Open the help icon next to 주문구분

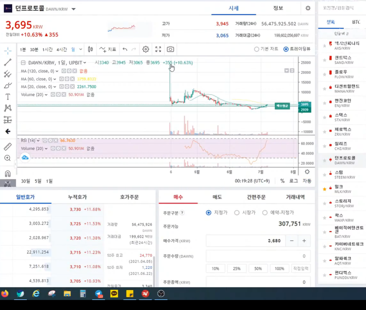(x=182, y=213)
